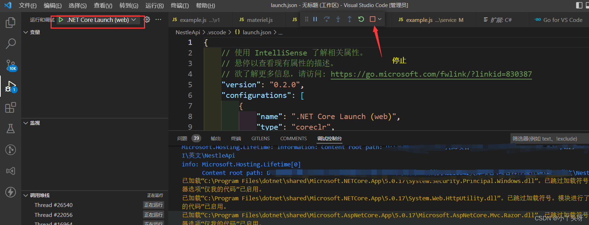Viewport: 589px width, 225px height.
Task: Open debug session dropdown beside stop button
Action: (x=380, y=19)
